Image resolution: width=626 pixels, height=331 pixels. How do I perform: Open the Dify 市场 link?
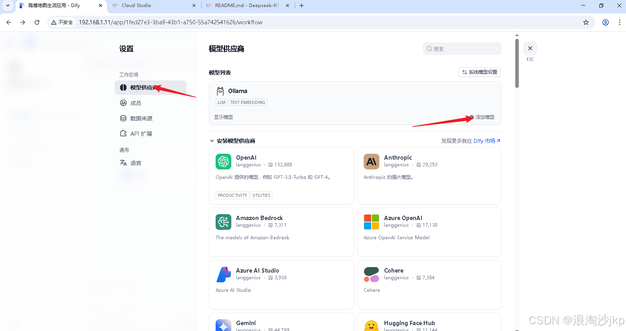pos(487,141)
